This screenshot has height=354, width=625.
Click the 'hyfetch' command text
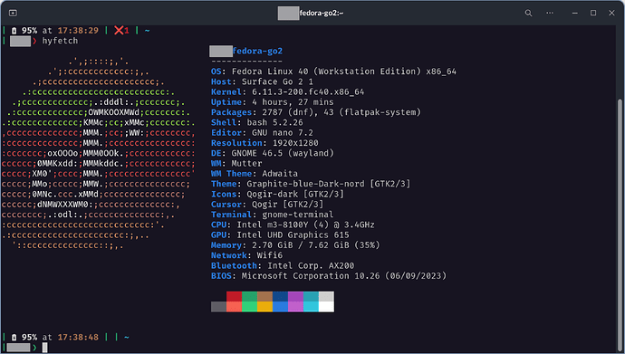pyautogui.click(x=60, y=41)
